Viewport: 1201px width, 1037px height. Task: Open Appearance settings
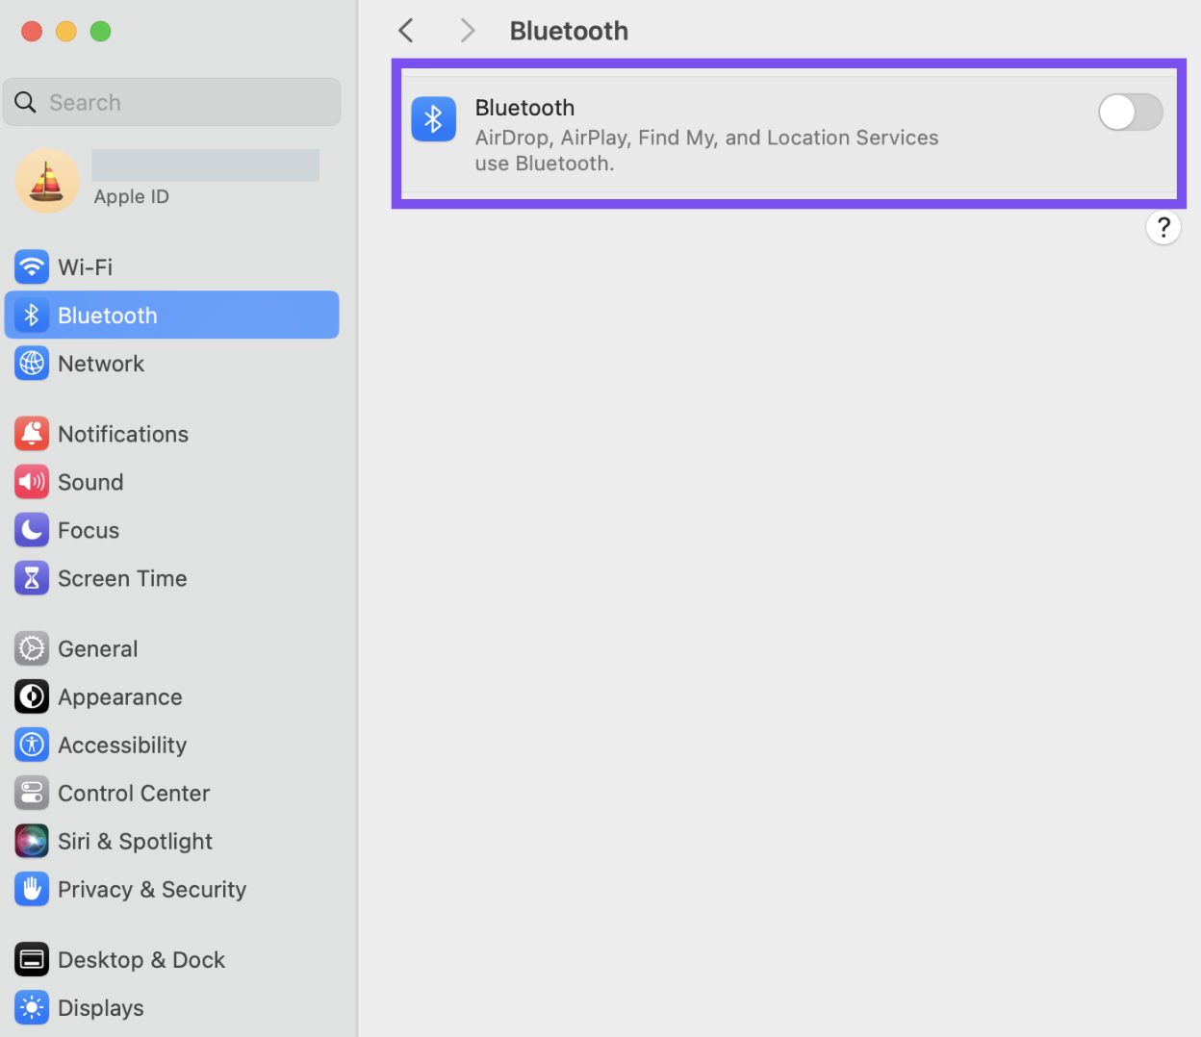coord(172,696)
